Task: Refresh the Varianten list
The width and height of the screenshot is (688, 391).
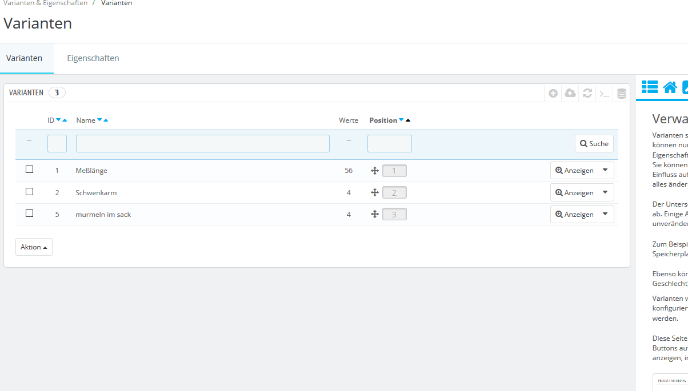Action: [x=587, y=93]
